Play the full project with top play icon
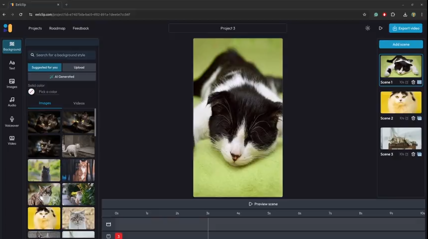The image size is (428, 239). [380, 28]
